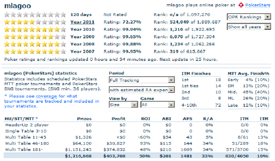Image resolution: width=275 pixels, height=161 pixels.
Task: Follow the coverage link in the note
Action: point(46,96)
